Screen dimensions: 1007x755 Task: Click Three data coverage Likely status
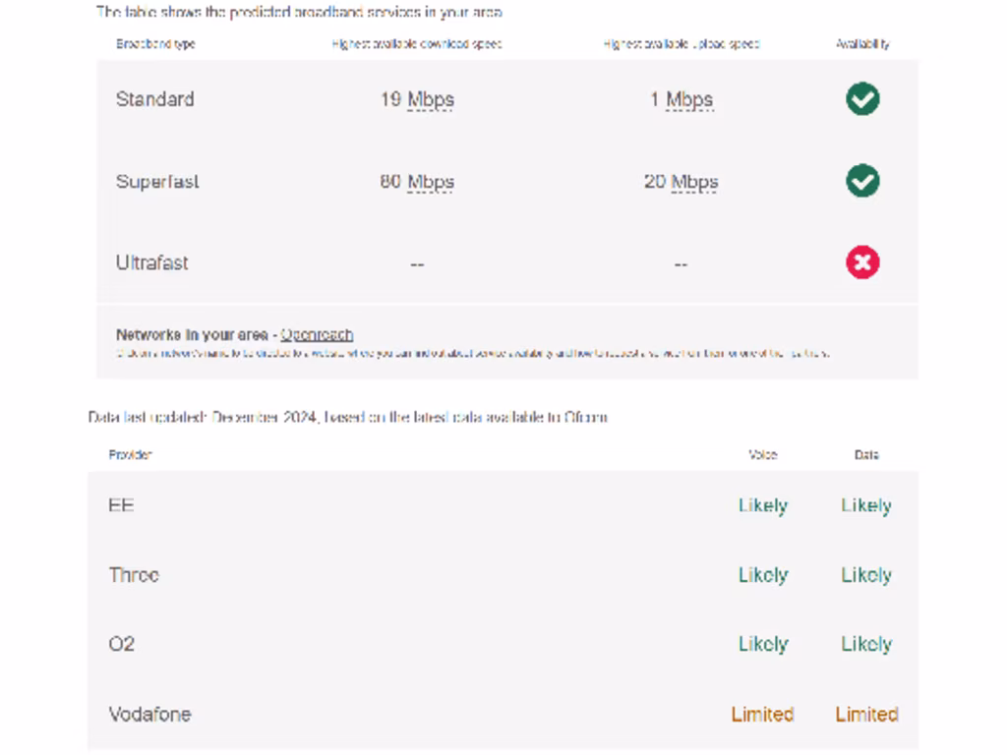(866, 575)
